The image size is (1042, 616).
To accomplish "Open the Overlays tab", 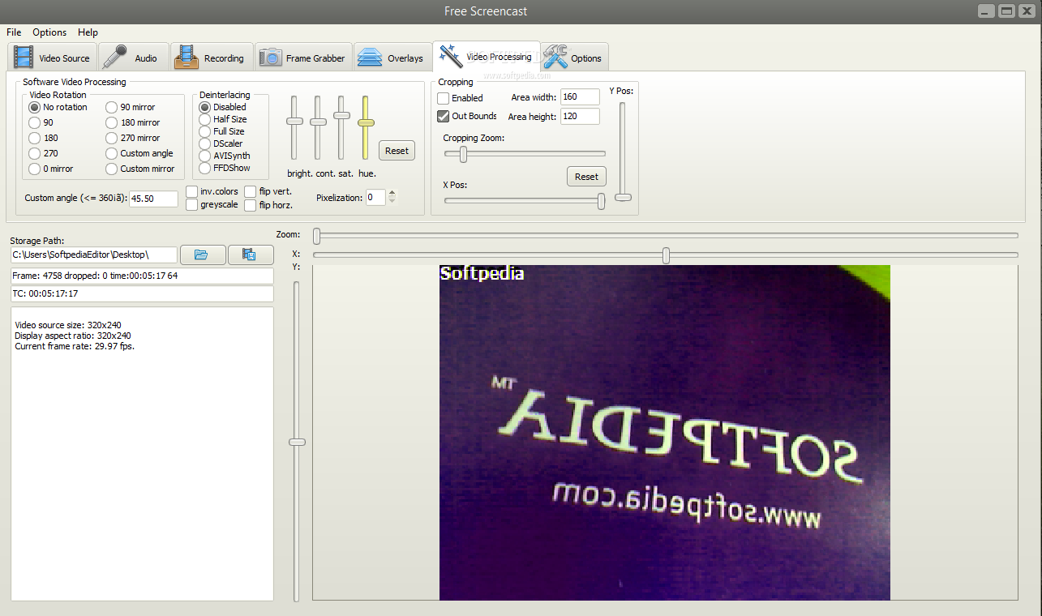I will coord(392,58).
